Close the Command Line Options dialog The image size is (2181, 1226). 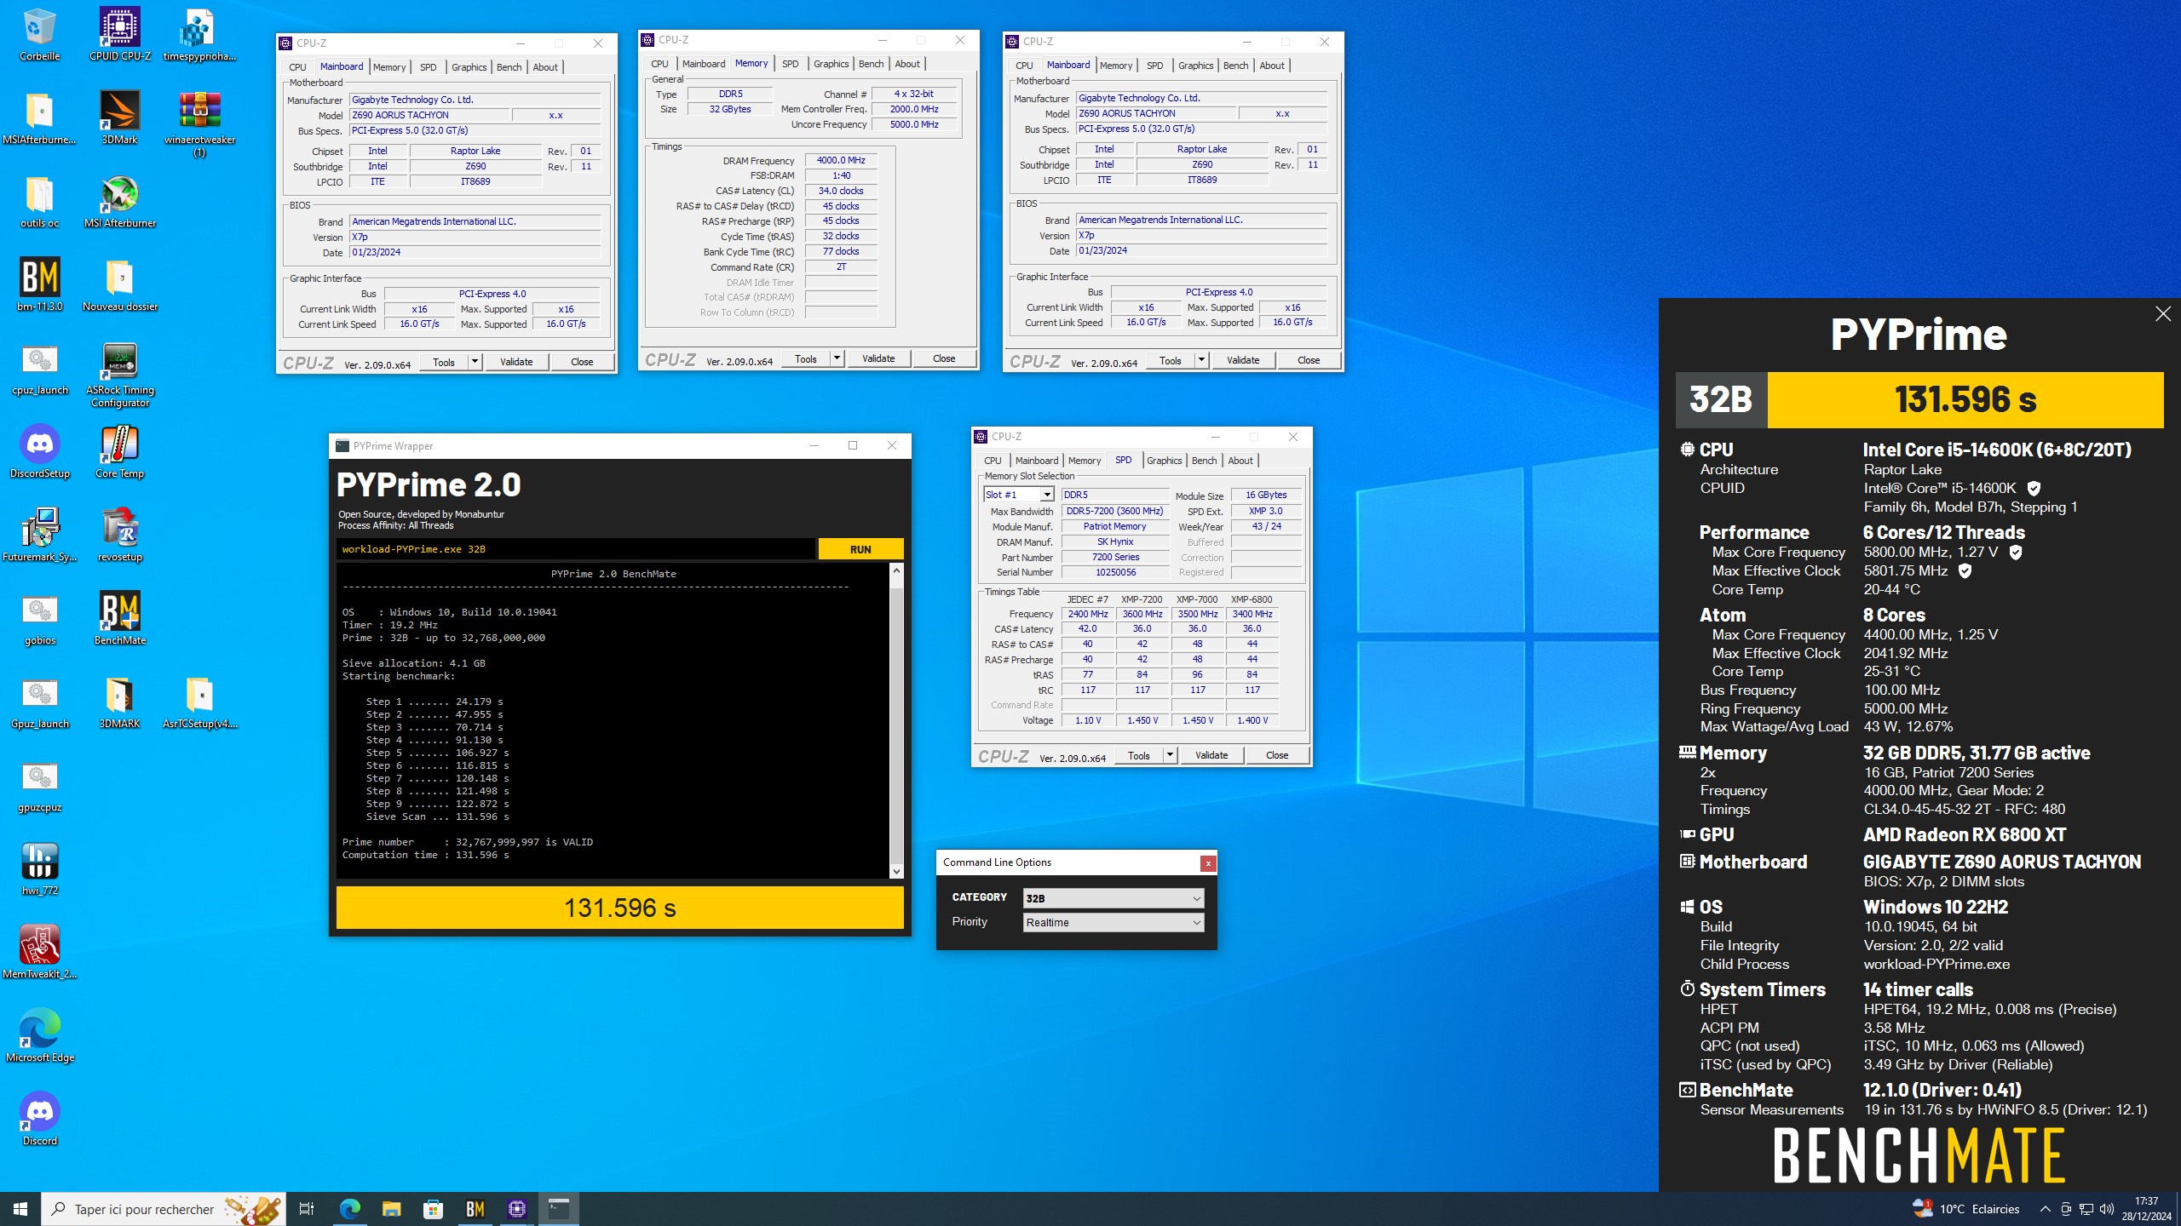coord(1207,863)
